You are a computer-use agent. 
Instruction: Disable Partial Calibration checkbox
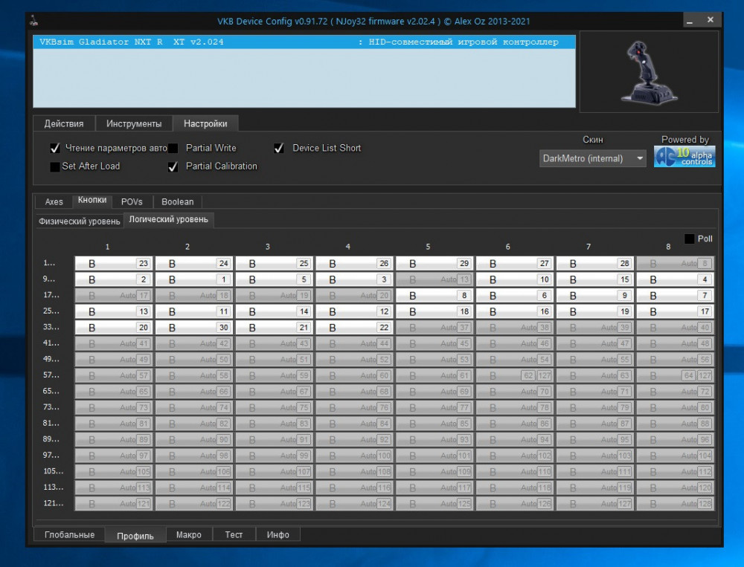(x=173, y=166)
